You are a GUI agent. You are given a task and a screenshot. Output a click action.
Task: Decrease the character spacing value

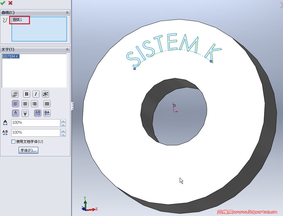pos(63,135)
